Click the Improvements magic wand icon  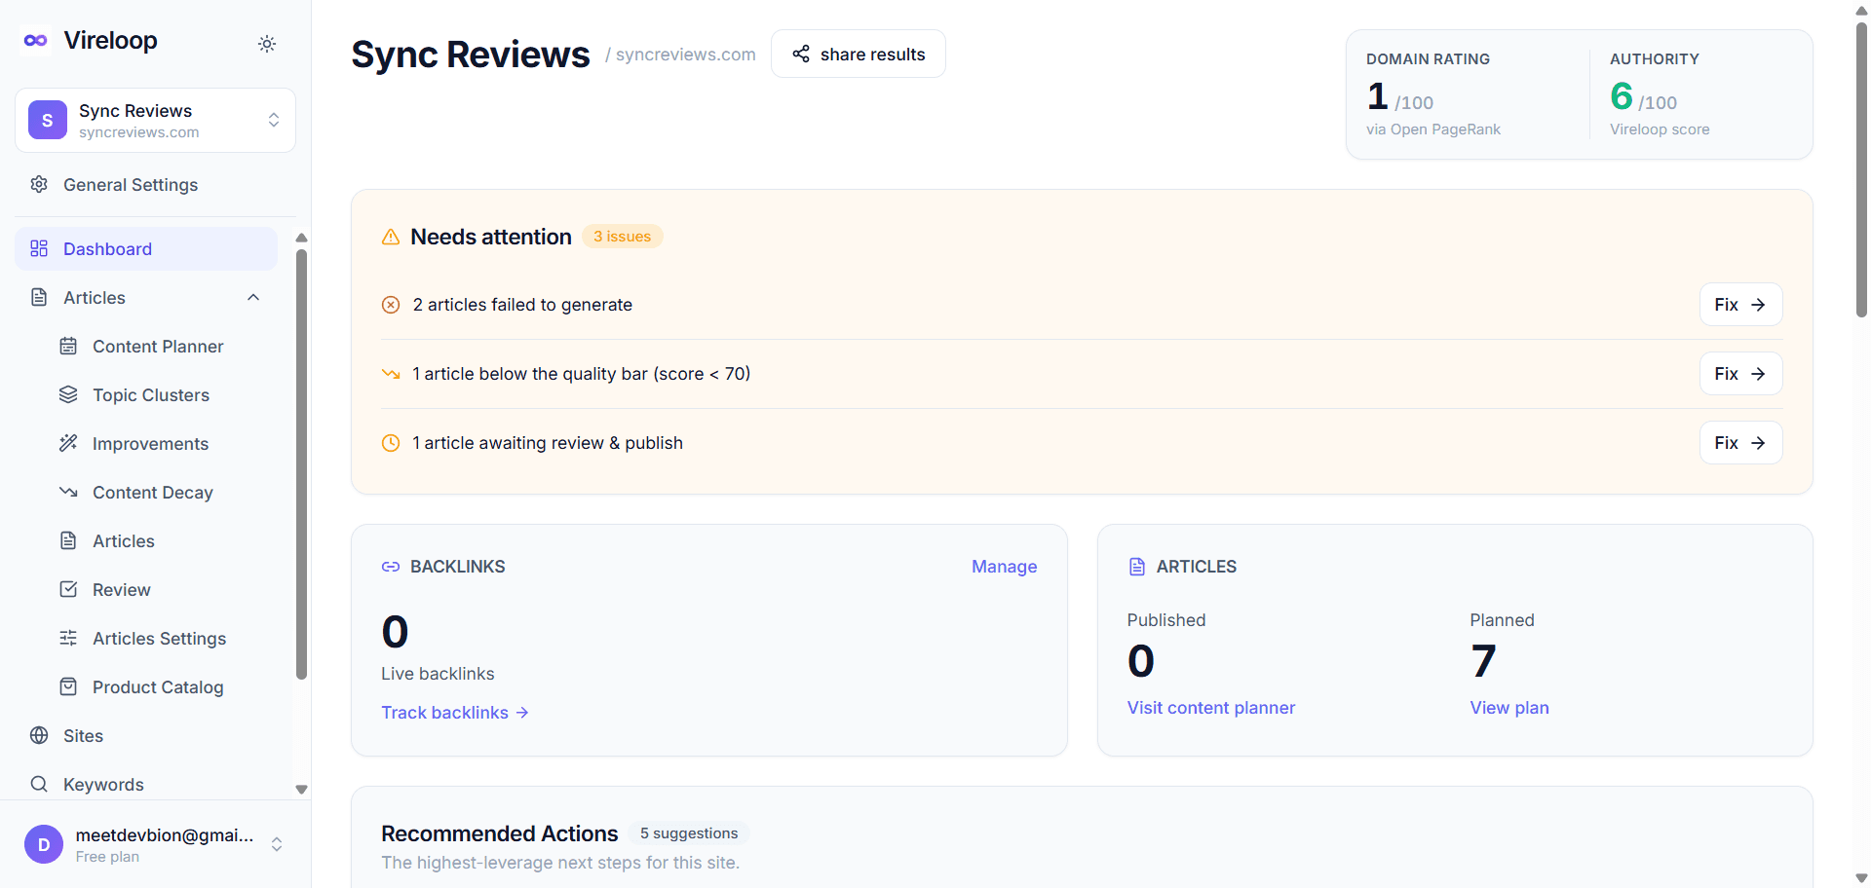(x=68, y=443)
